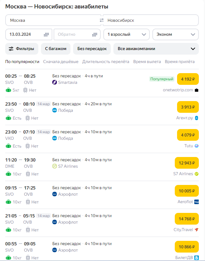This screenshot has height=261, width=205.
Task: Click the Новосибирск destination field
Action: tap(150, 20)
